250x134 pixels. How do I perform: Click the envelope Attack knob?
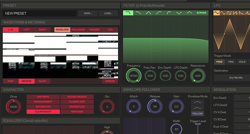(134, 107)
